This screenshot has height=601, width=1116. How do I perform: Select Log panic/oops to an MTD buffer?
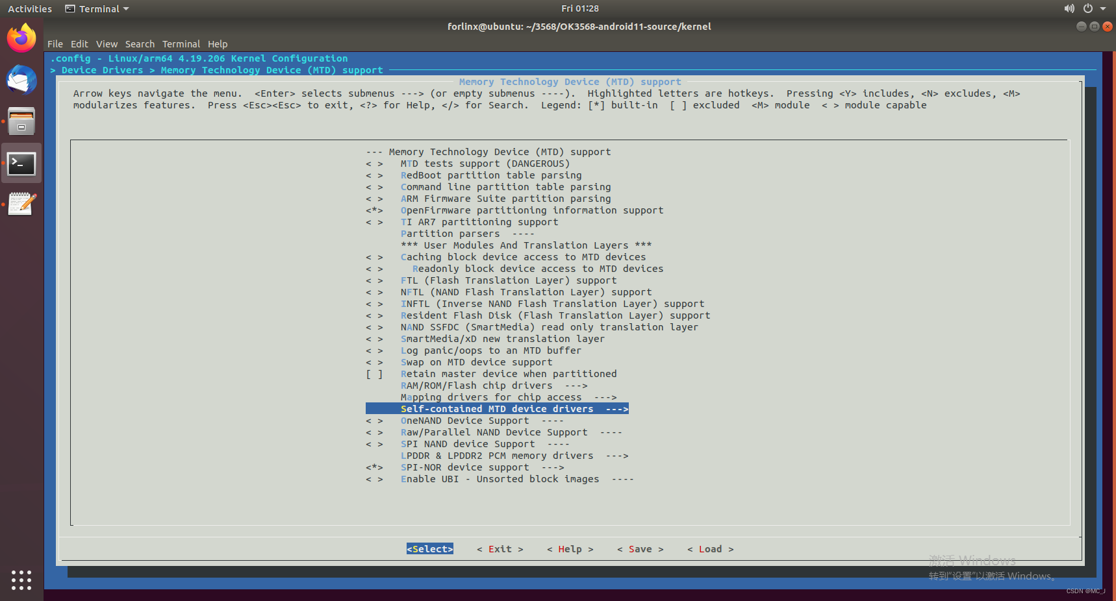(x=474, y=350)
